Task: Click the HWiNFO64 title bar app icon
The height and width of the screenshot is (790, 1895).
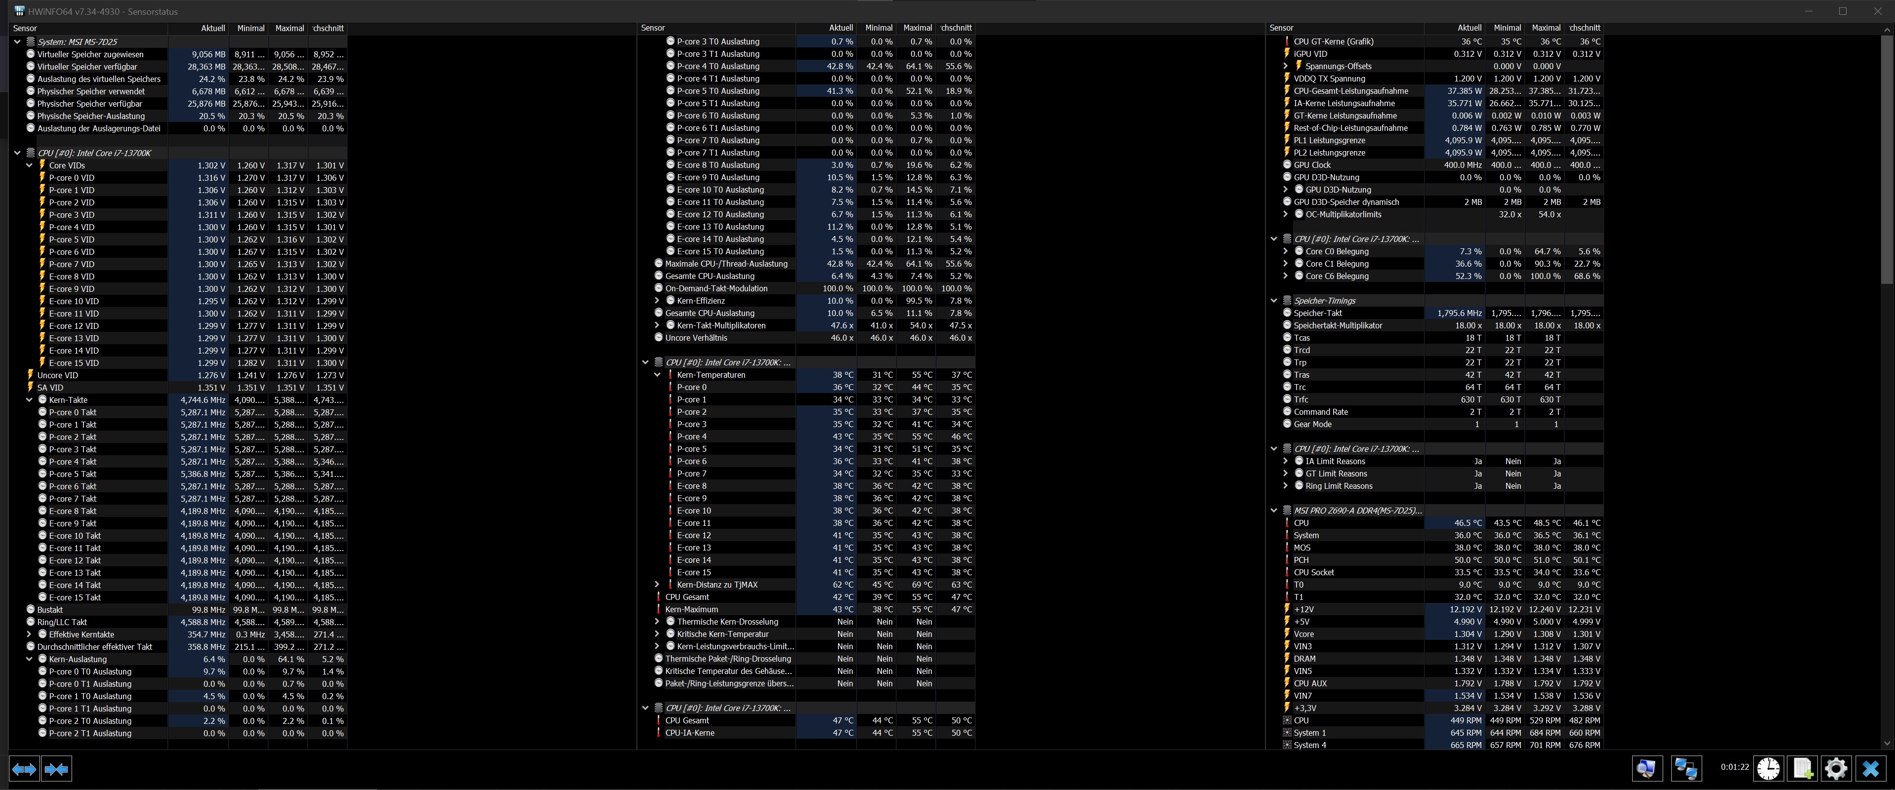Action: coord(19,11)
